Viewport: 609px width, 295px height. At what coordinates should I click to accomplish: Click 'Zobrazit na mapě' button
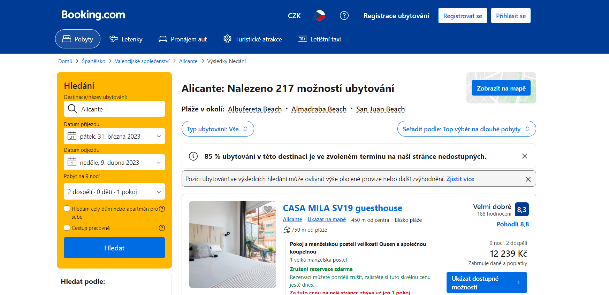[501, 88]
